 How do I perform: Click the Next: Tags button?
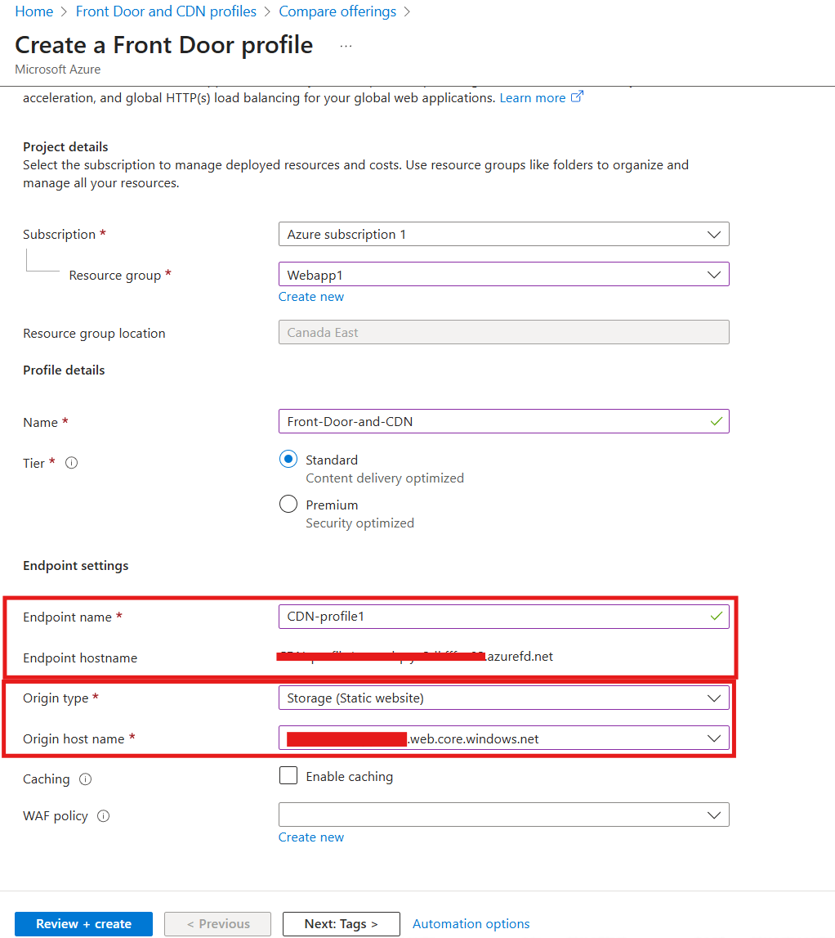click(x=341, y=923)
